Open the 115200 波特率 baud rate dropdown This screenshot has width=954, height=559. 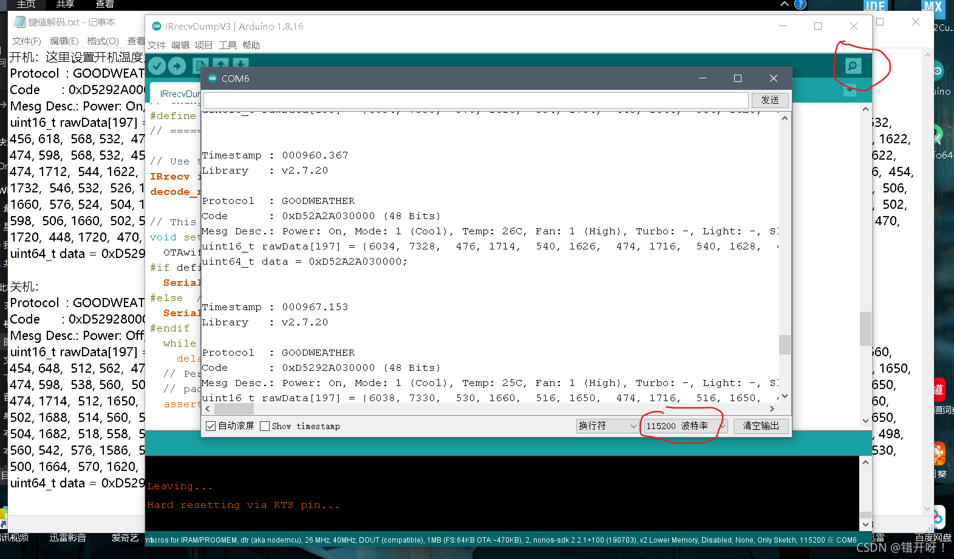tap(685, 426)
